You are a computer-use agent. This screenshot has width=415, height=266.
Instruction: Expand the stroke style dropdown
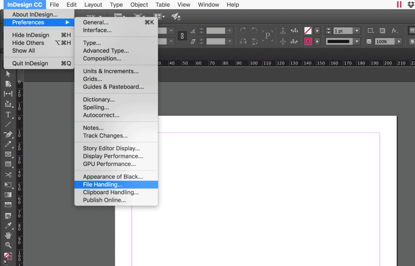pyautogui.click(x=357, y=41)
